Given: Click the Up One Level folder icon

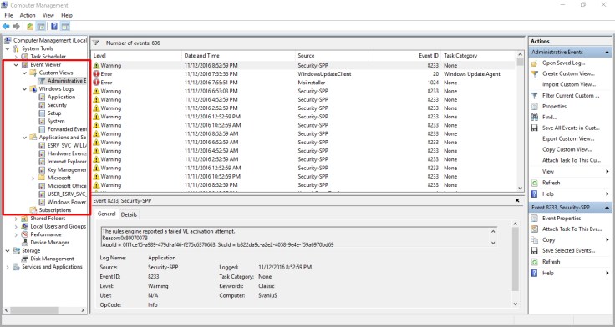Looking at the screenshot, I should click(x=30, y=26).
